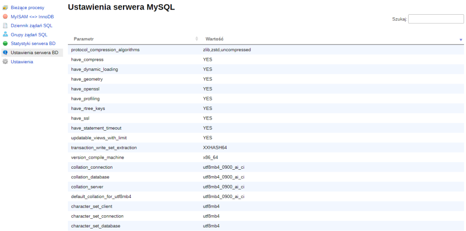Click the green Statystyki serwera BD icon
The height and width of the screenshot is (231, 466).
click(x=5, y=44)
